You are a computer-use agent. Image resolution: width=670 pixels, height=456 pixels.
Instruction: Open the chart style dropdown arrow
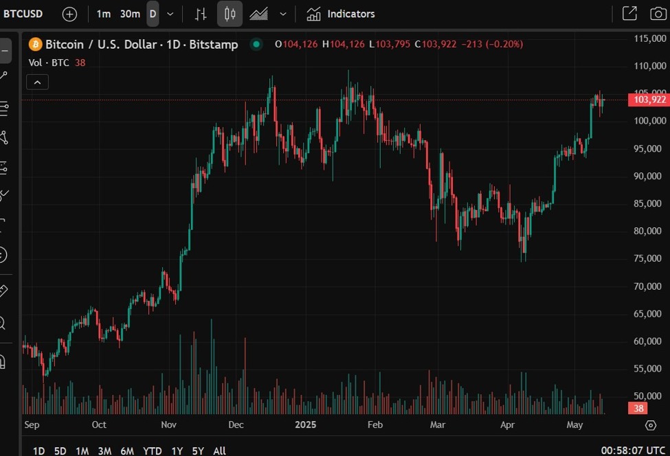[282, 14]
